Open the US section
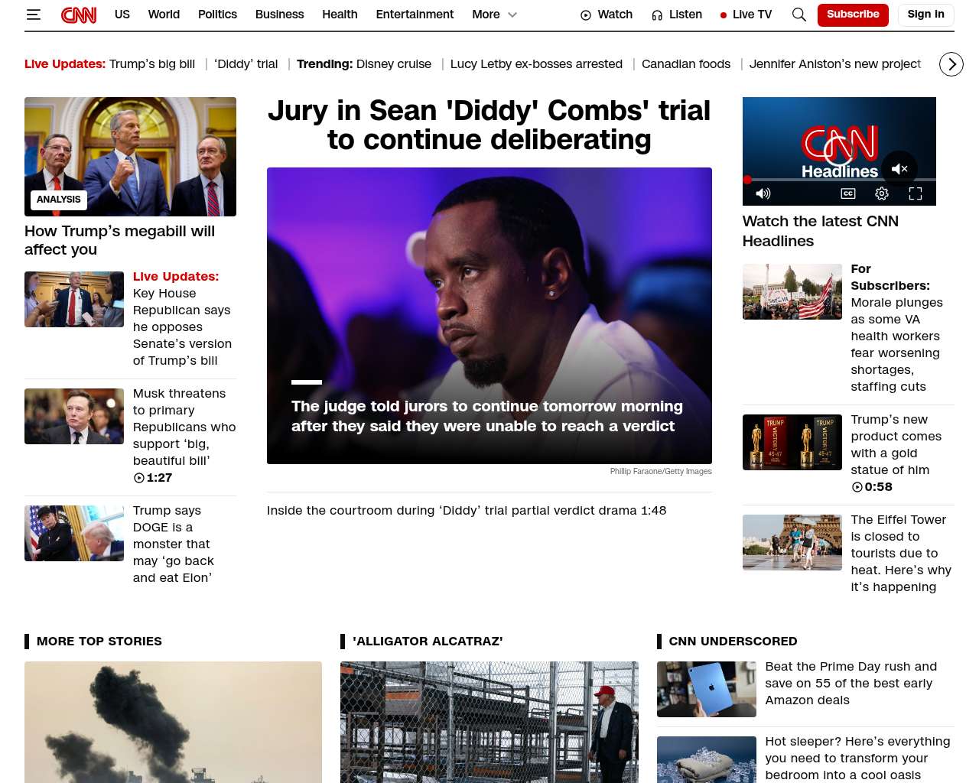Viewport: 979px width, 783px height. click(x=122, y=15)
